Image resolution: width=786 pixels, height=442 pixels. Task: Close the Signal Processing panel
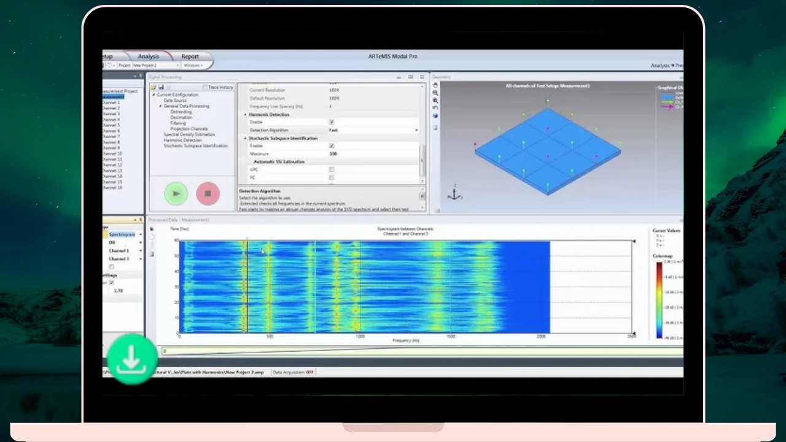422,77
